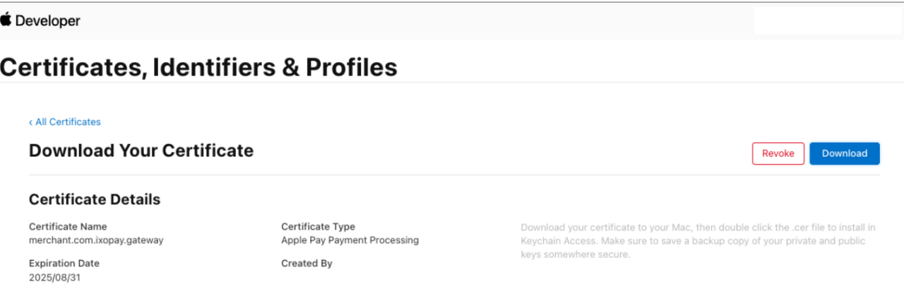Select the Certificate Details section heading
This screenshot has width=904, height=284.
pos(95,200)
